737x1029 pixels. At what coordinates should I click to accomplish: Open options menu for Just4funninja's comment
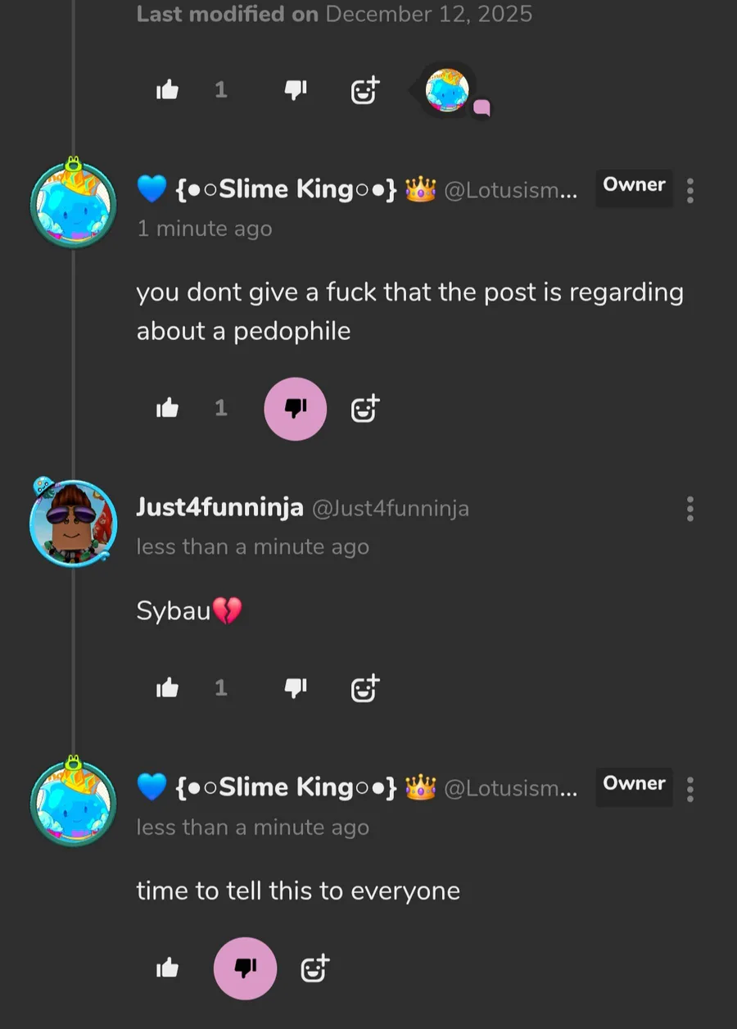pyautogui.click(x=690, y=509)
